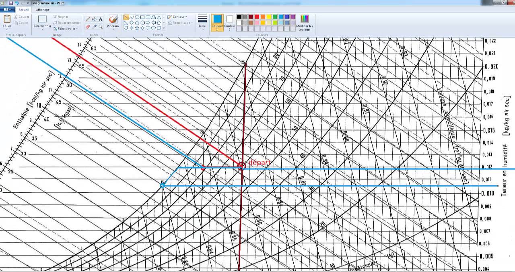Open the Contour outline dropdown
This screenshot has width=515, height=272.
point(177,17)
